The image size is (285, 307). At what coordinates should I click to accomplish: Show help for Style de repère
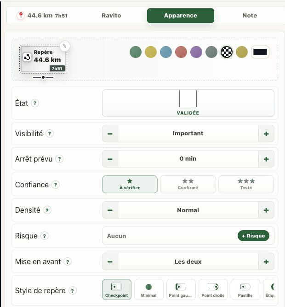click(x=72, y=291)
